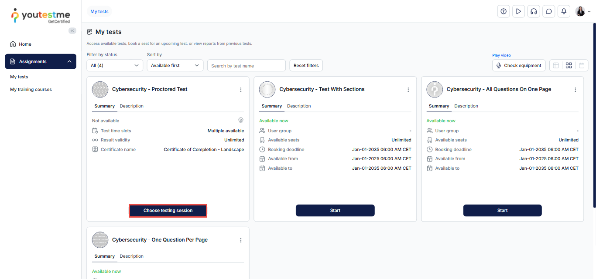Open Description tab of Proctored Test card
Image resolution: width=596 pixels, height=279 pixels.
point(131,106)
